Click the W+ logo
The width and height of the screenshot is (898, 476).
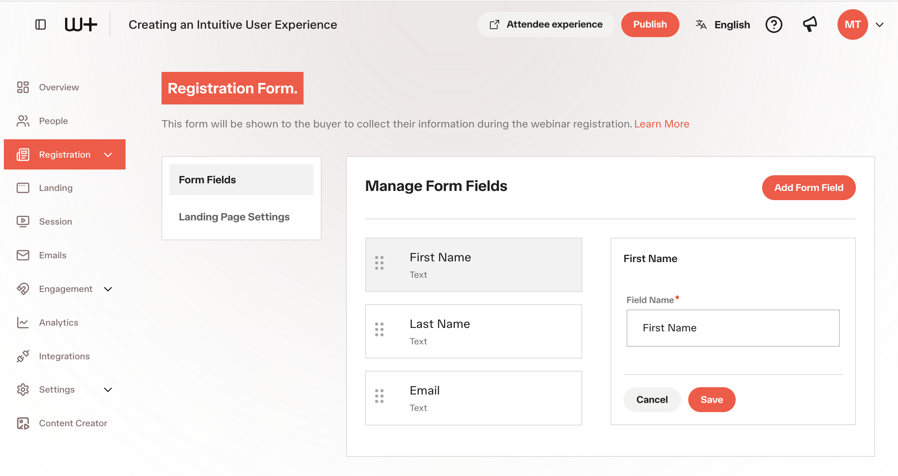point(81,24)
